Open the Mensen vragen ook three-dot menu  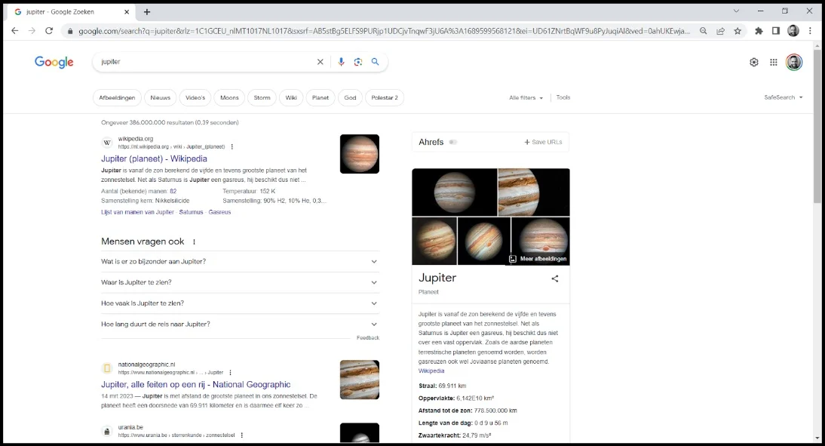coord(194,241)
